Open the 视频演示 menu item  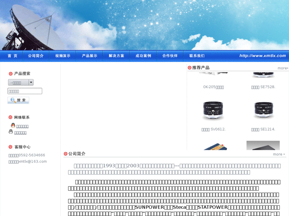pos(63,56)
